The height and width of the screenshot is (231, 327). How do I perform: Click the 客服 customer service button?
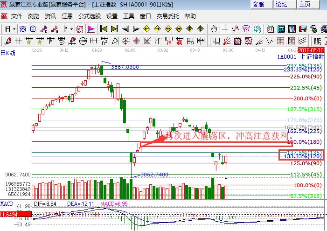click(x=258, y=4)
